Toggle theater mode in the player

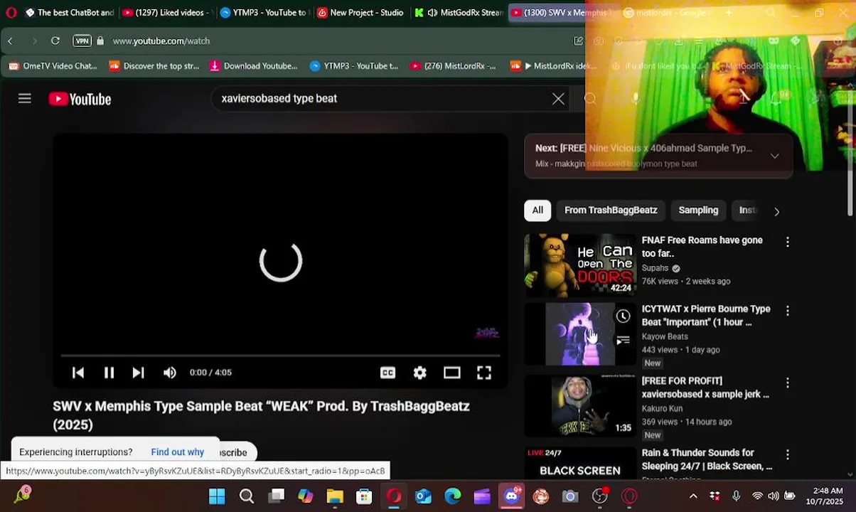click(452, 373)
